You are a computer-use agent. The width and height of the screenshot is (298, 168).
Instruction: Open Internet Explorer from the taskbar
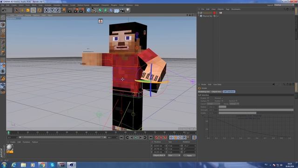pyautogui.click(x=14, y=165)
